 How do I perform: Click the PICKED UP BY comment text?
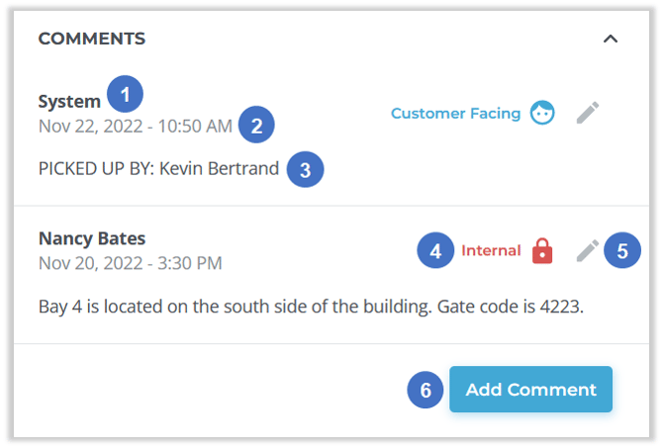[x=158, y=168]
